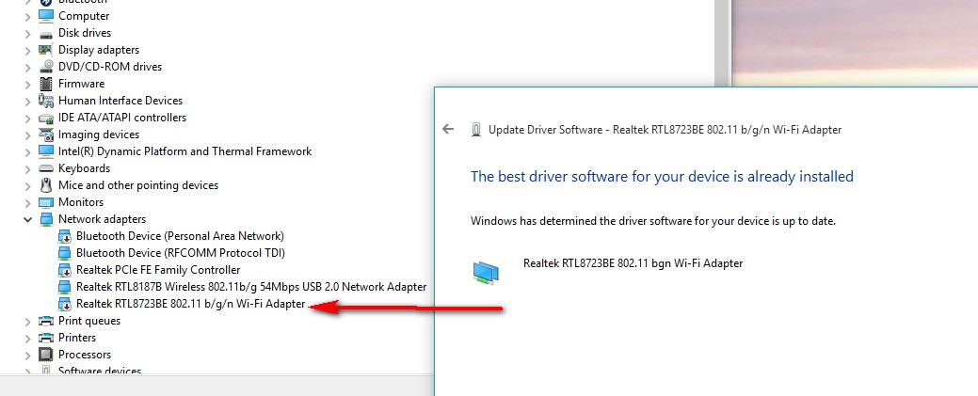978x396 pixels.
Task: Click the Bluetooth RFCOMM Protocol TDI icon
Action: 64,253
